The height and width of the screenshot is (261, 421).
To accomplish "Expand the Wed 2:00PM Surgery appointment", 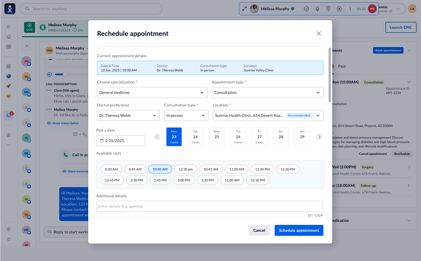I will point(409,167).
